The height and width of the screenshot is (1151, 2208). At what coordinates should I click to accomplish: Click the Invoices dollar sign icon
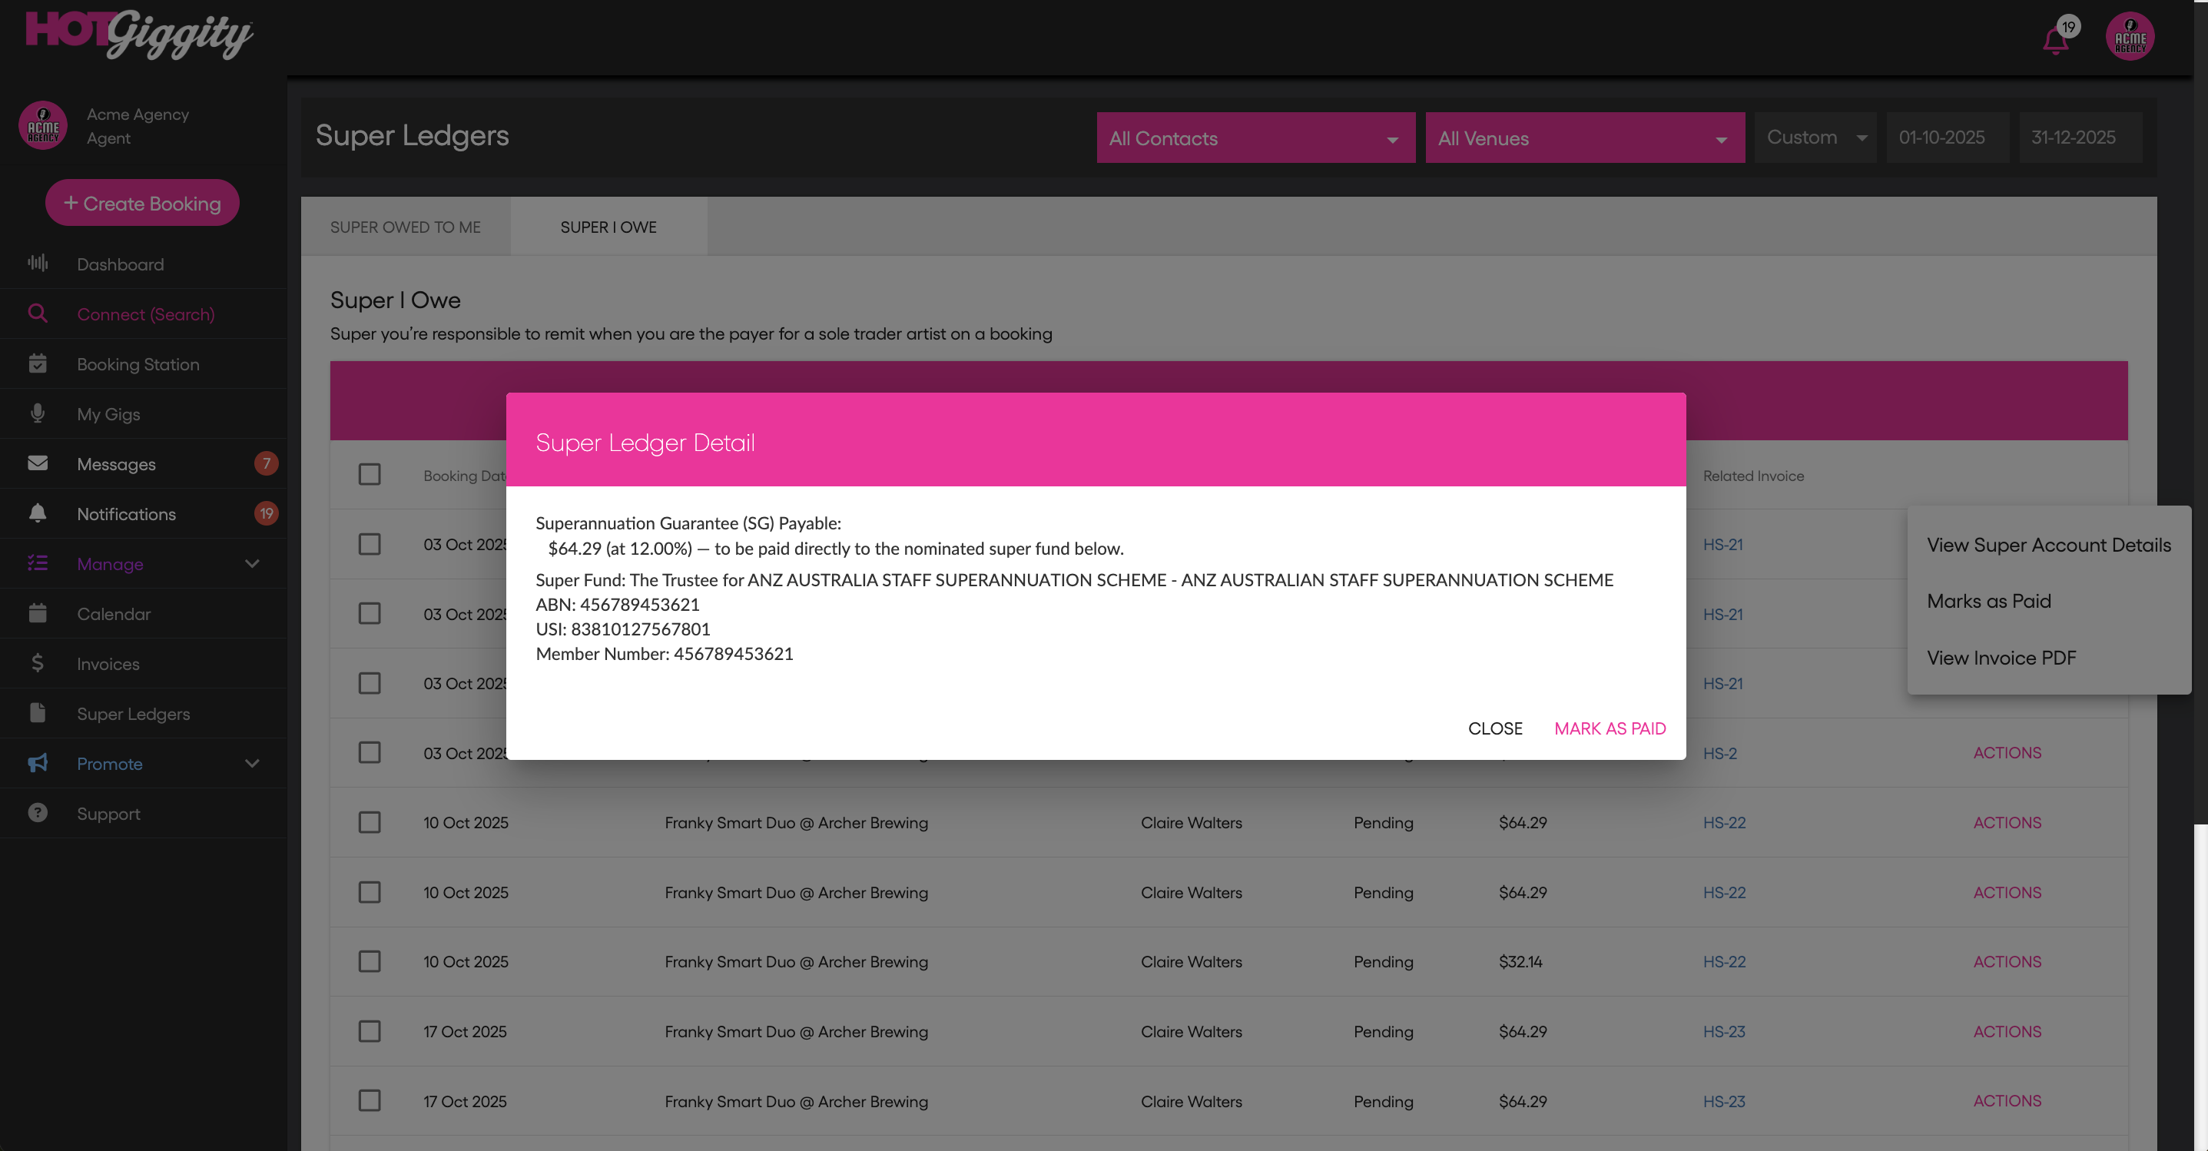click(x=38, y=662)
